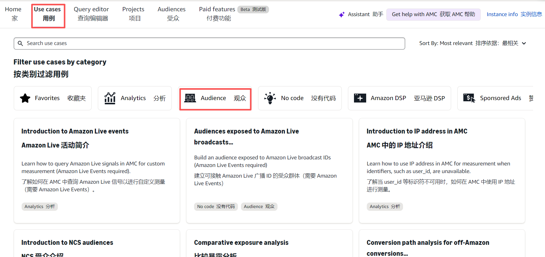Open Paid features Beta tab
545x257 pixels.
click(x=218, y=14)
